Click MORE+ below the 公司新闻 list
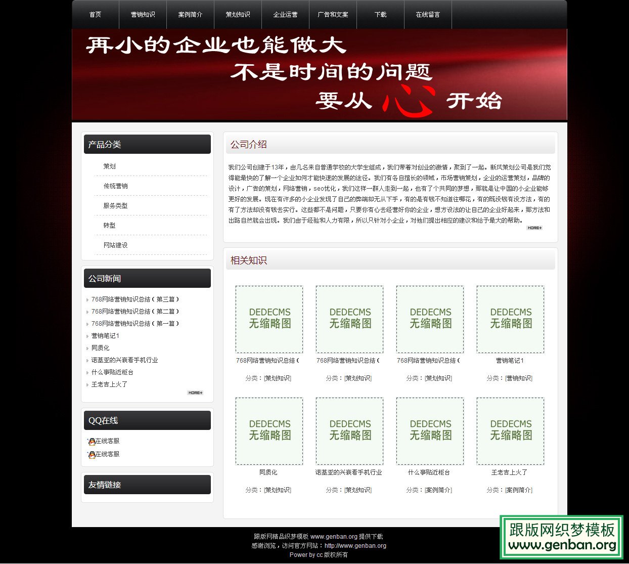 (x=195, y=393)
